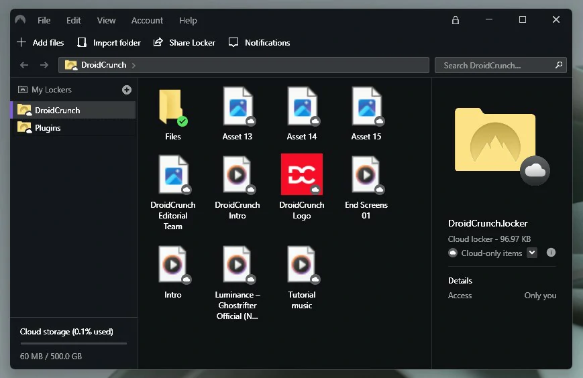This screenshot has width=583, height=378.
Task: Select the DroidCrunch Logo thumbnail
Action: (301, 174)
